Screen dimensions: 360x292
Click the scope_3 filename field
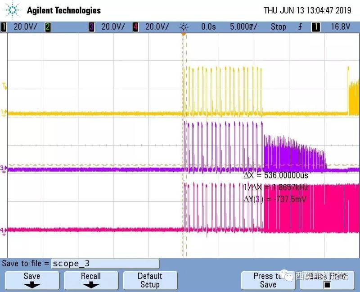pos(105,264)
